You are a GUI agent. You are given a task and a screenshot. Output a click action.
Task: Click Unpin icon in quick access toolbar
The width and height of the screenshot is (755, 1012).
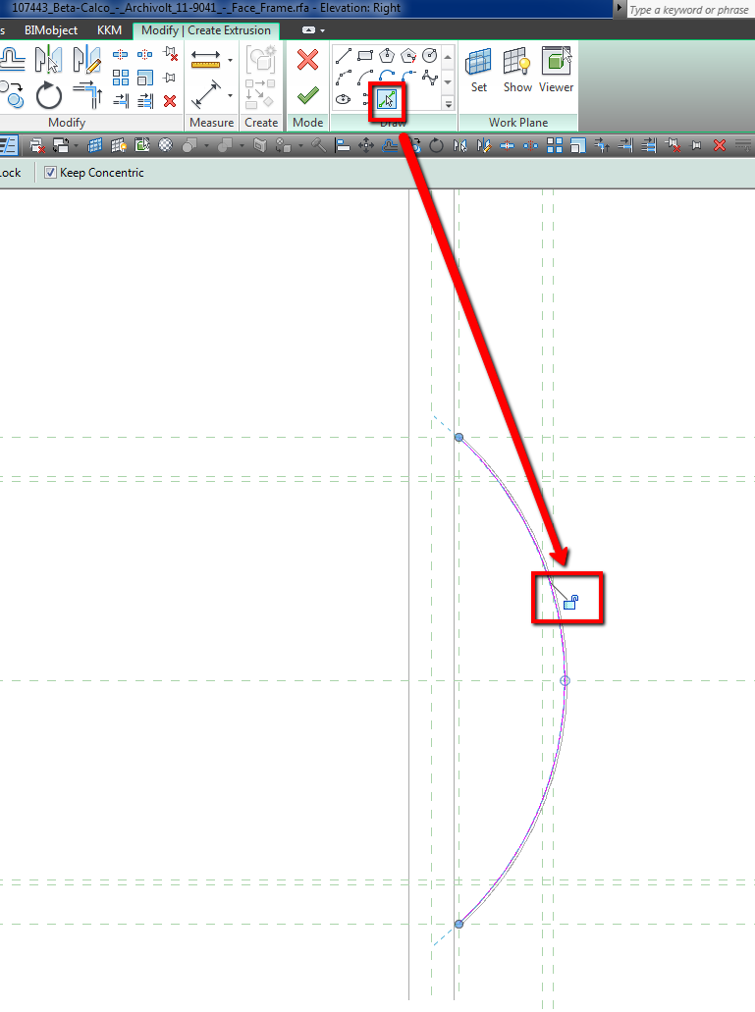pos(674,146)
